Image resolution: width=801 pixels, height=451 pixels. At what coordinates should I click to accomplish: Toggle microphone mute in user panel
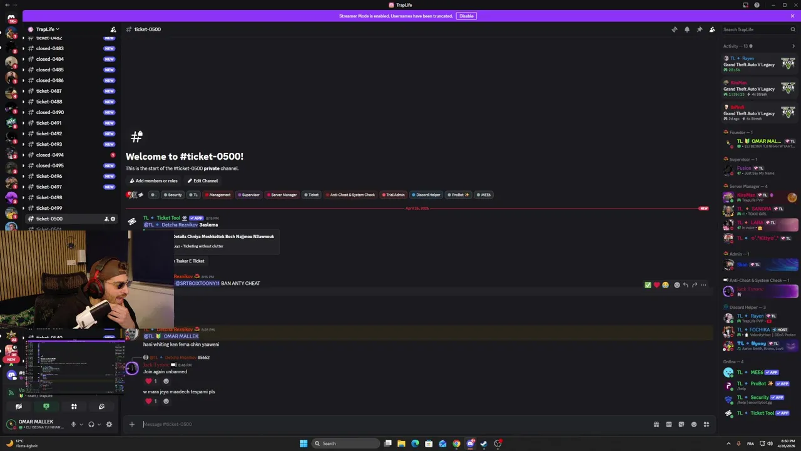click(x=73, y=424)
